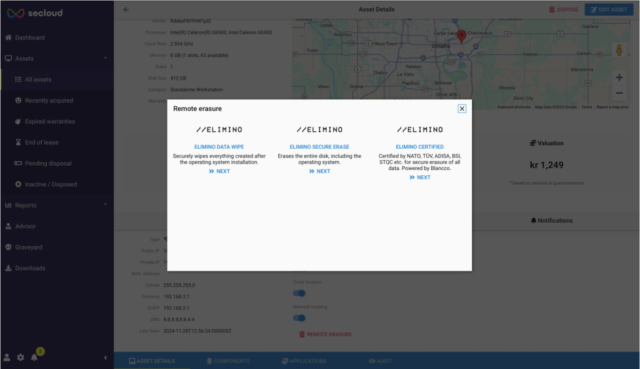The width and height of the screenshot is (640, 369).
Task: Disable the Network tracking switch
Action: (x=299, y=318)
